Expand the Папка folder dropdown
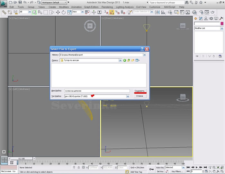 coord(120,60)
